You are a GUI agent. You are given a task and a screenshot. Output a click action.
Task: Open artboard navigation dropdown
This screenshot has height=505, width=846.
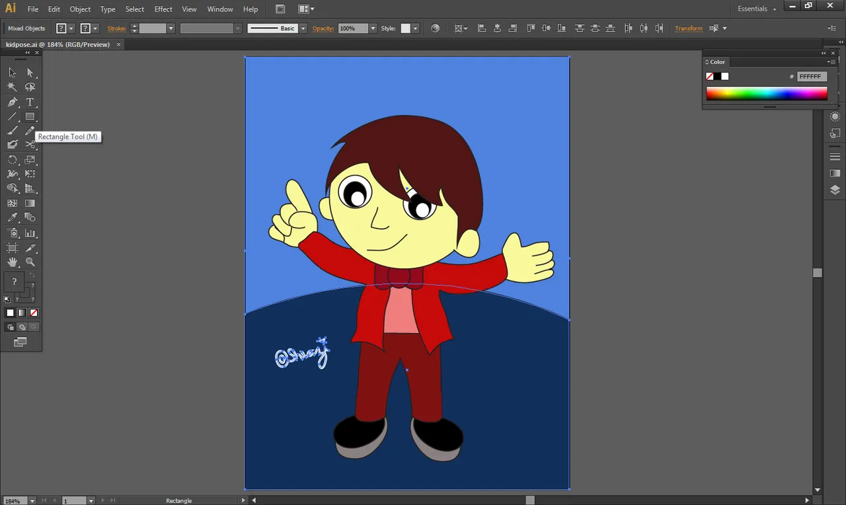(x=91, y=500)
